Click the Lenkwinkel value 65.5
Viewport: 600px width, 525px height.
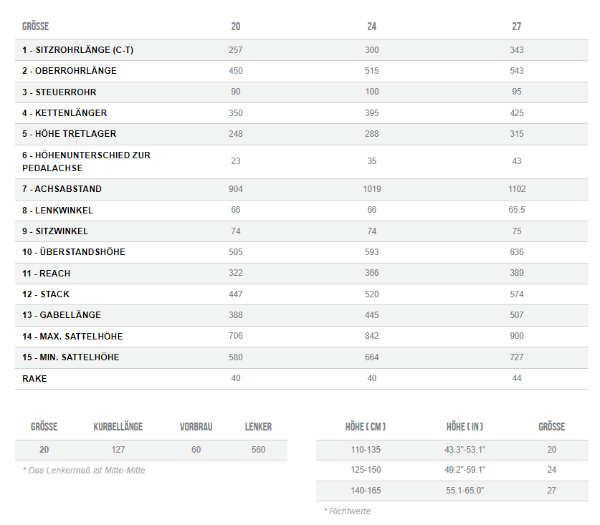[517, 210]
